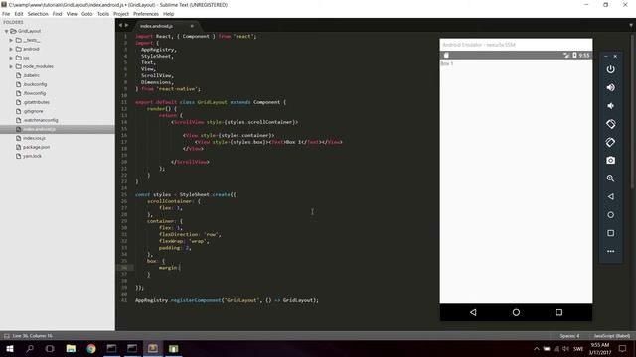This screenshot has width=636, height=357.
Task: Click emulator toolbar home circle icon
Action: (x=610, y=215)
